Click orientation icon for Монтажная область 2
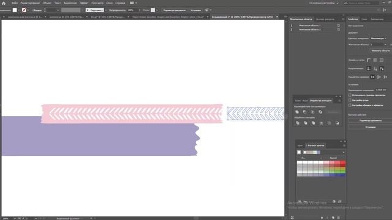Screen dimensions: 392x220 point(339,29)
